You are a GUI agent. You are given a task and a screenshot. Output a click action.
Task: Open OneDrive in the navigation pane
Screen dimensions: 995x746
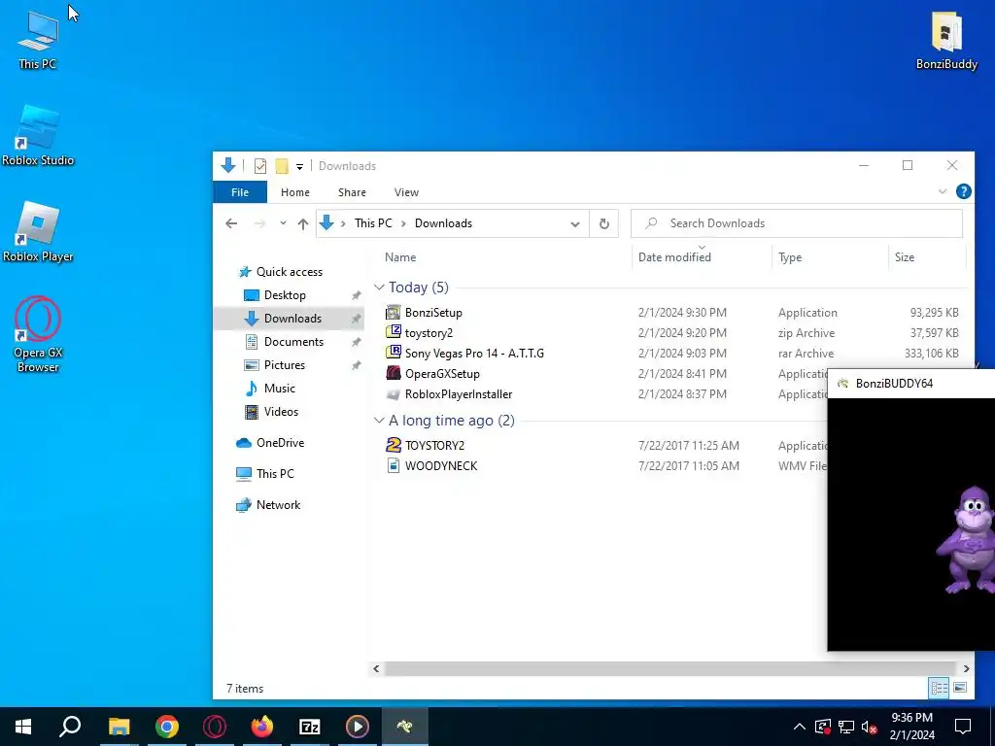(x=280, y=443)
